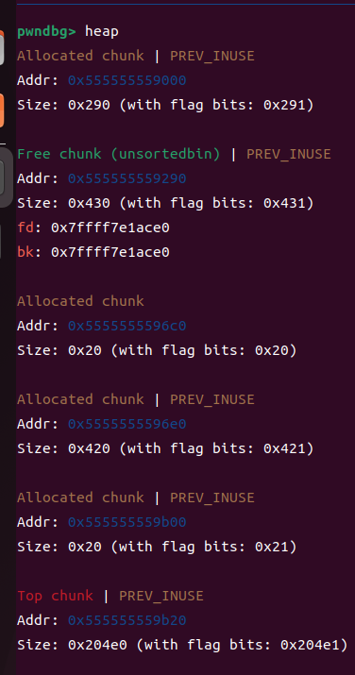Click chunk address 0x555555559b00
Screen dimensions: 355x675
pos(127,522)
